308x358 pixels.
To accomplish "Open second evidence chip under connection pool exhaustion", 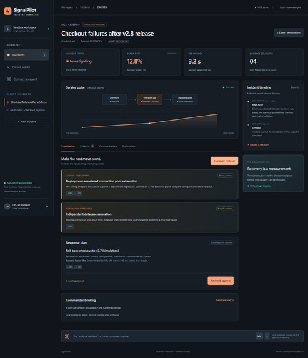I will point(78,194).
